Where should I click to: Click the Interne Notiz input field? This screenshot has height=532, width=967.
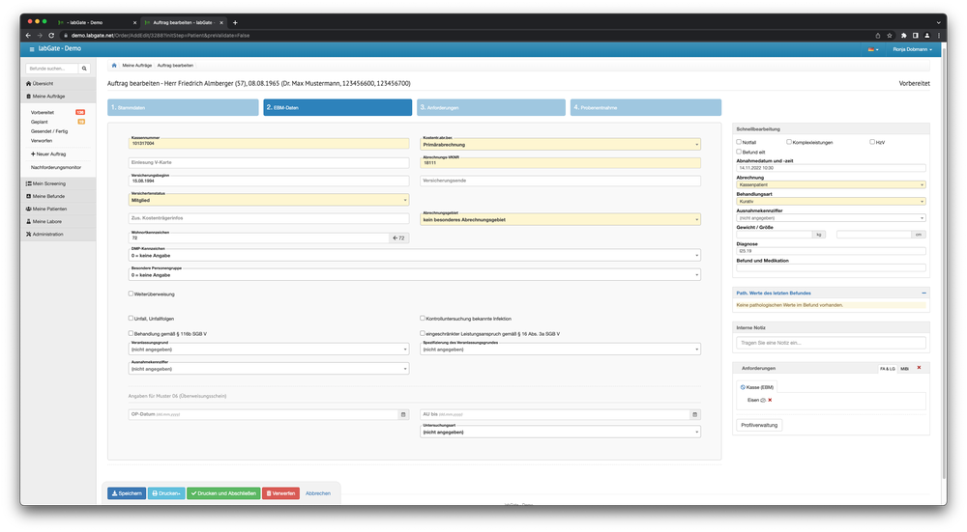831,343
